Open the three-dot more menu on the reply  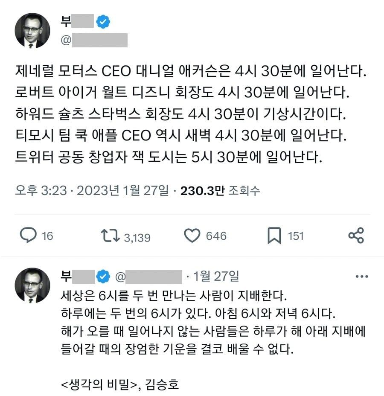[x=362, y=277]
